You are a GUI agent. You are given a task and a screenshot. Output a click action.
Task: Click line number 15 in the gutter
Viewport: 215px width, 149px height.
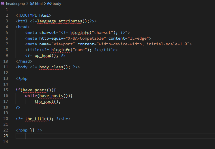click(5, 90)
